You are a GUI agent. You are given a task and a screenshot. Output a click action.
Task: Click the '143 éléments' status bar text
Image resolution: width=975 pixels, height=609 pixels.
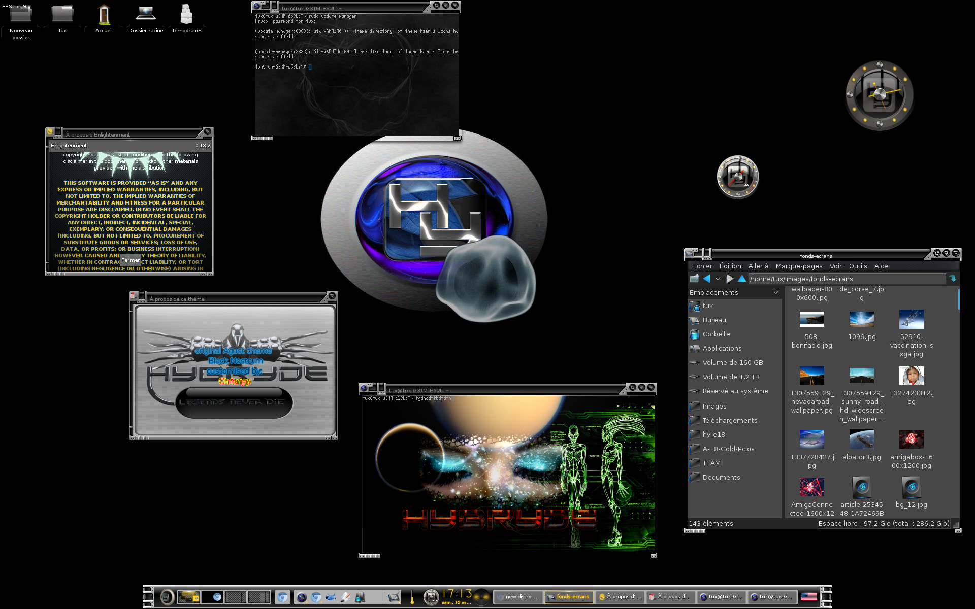point(711,523)
